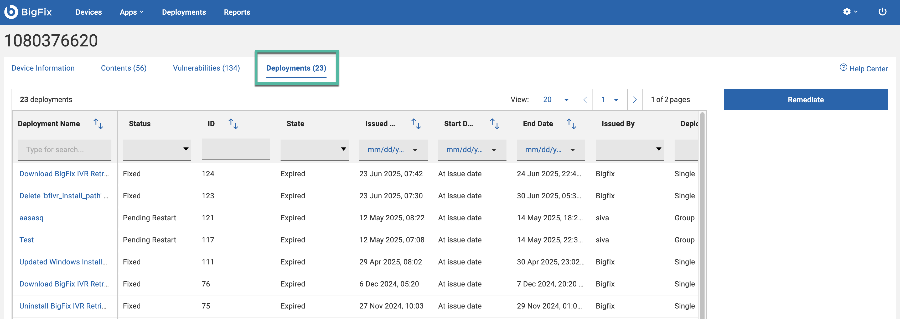Click the Remediate button
Screen dimensions: 900x319
[805, 100]
